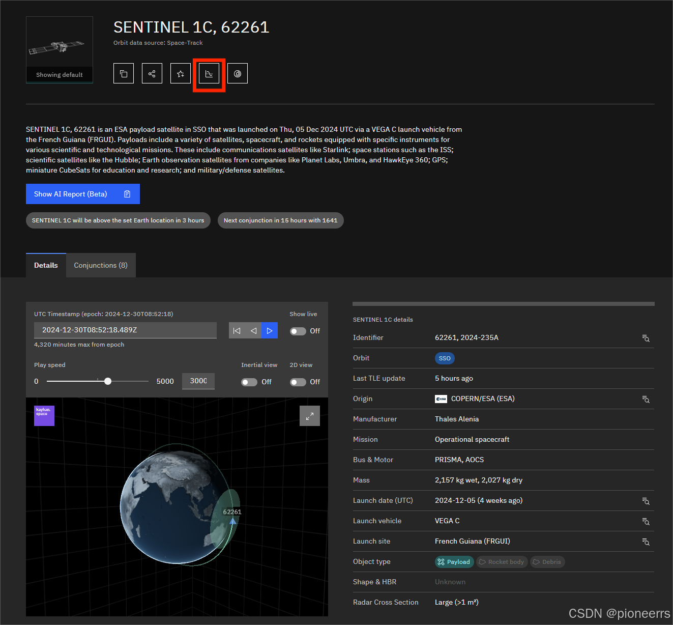The width and height of the screenshot is (673, 625).
Task: Click Show AI Report (Beta) button
Action: click(x=83, y=194)
